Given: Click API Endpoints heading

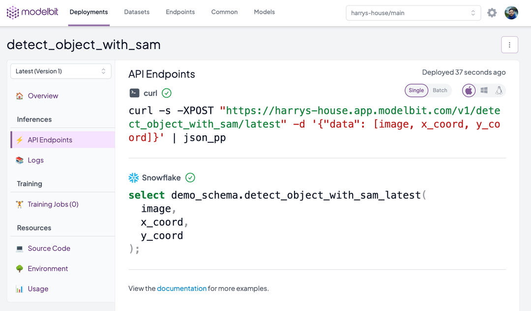Looking at the screenshot, I should [x=162, y=74].
